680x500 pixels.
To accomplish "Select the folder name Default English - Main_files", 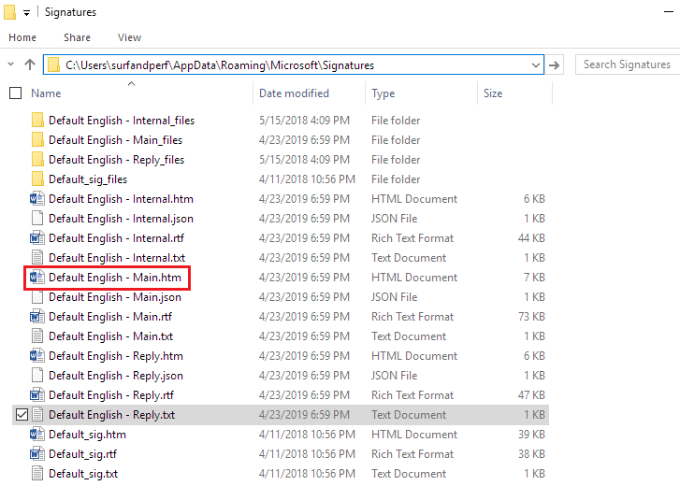I will (115, 140).
